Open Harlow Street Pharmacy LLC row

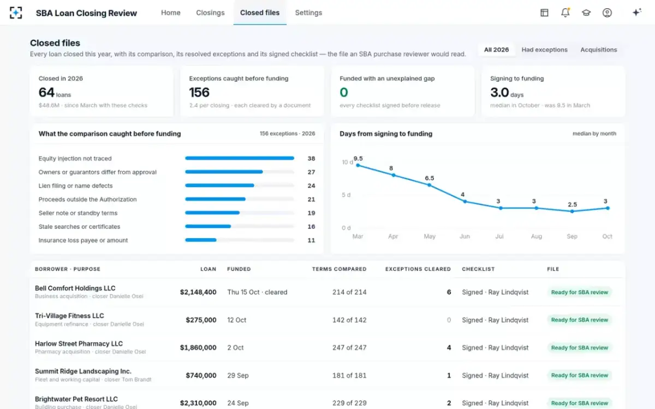[x=327, y=348]
